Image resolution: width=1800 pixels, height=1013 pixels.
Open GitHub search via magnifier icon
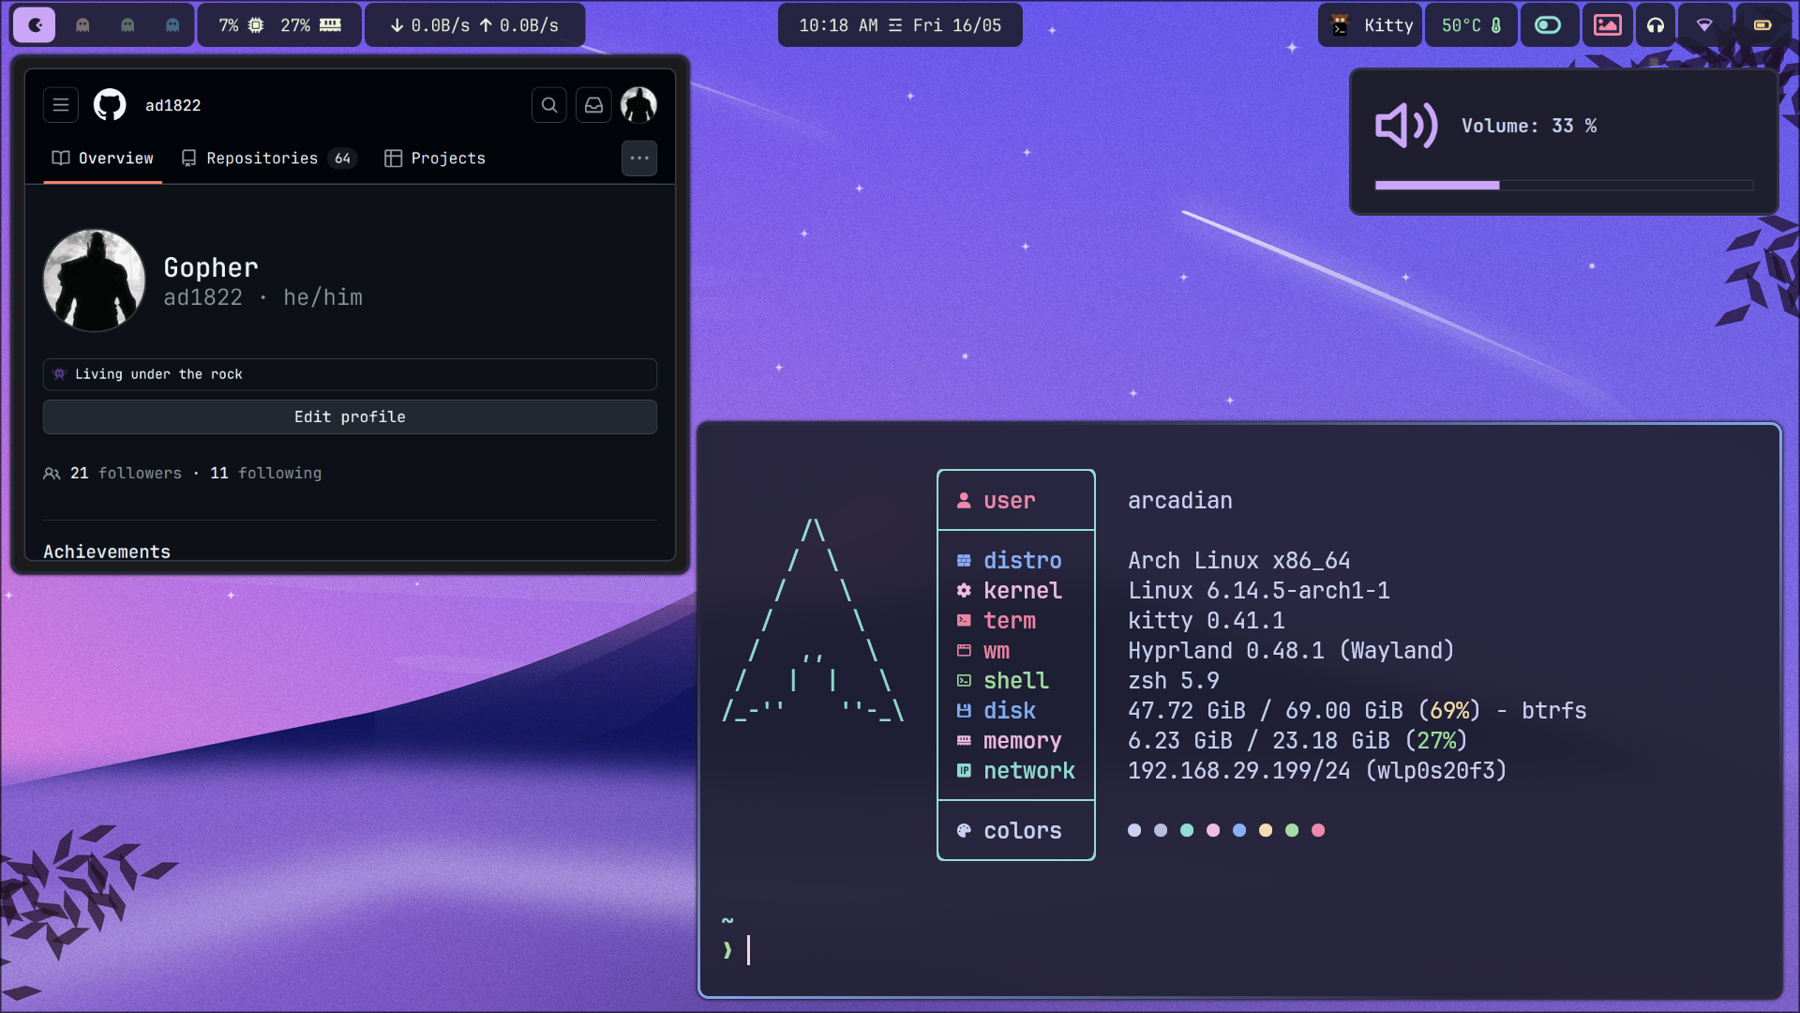(x=549, y=105)
